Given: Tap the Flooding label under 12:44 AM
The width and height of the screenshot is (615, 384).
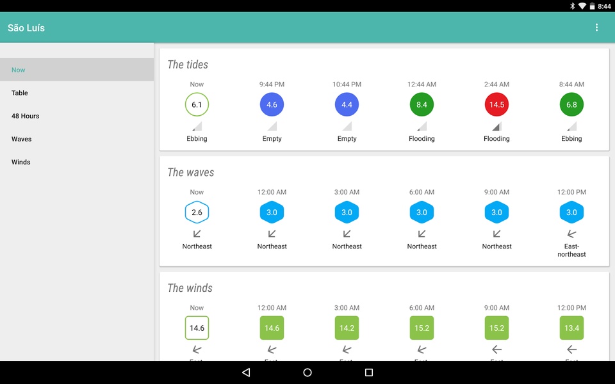Looking at the screenshot, I should pyautogui.click(x=422, y=139).
